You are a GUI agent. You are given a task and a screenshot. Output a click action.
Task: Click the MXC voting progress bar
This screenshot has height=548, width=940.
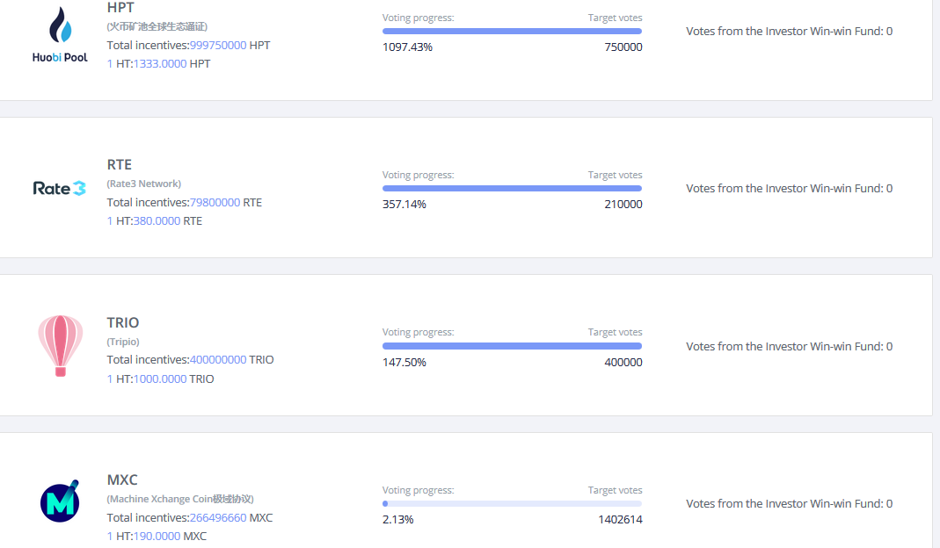tap(512, 504)
